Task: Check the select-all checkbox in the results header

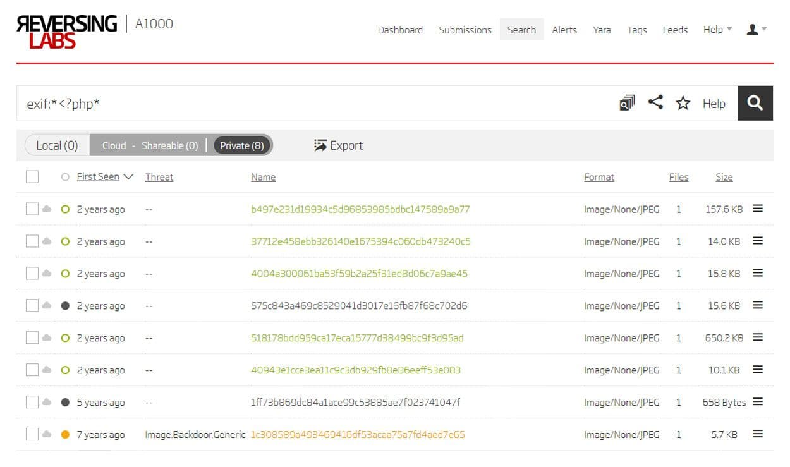Action: [x=32, y=176]
